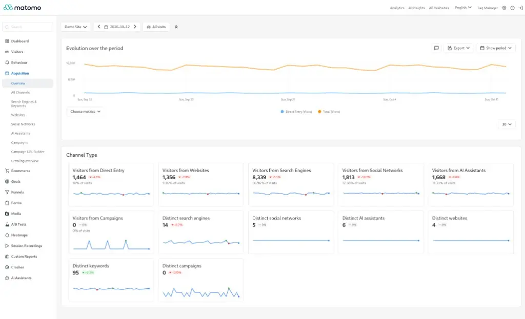Open Campaigns submenu item
Screen dimensions: 525x319
19,143
